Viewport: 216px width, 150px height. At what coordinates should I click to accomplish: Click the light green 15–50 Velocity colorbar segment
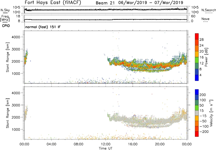[197, 108]
